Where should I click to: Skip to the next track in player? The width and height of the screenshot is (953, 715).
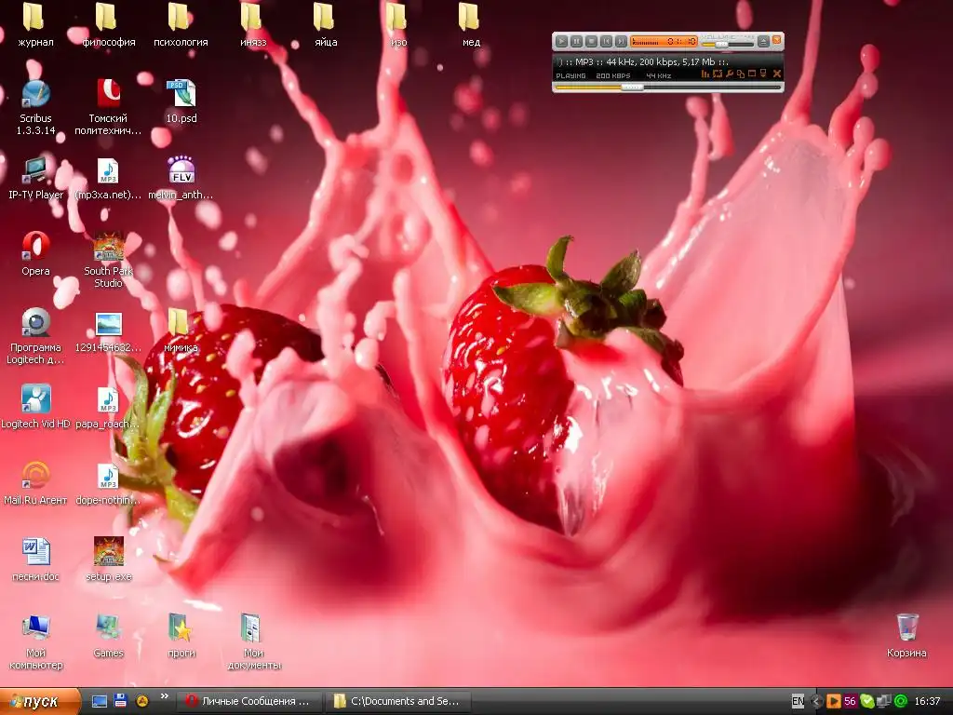621,41
